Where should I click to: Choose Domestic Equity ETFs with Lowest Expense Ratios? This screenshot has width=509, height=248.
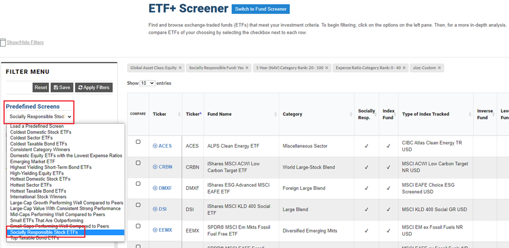point(65,155)
